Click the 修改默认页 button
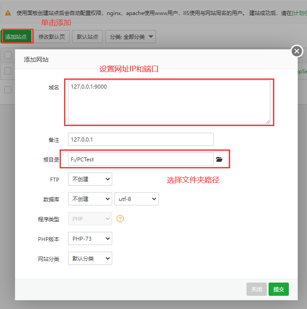The width and height of the screenshot is (307, 309). 52,37
